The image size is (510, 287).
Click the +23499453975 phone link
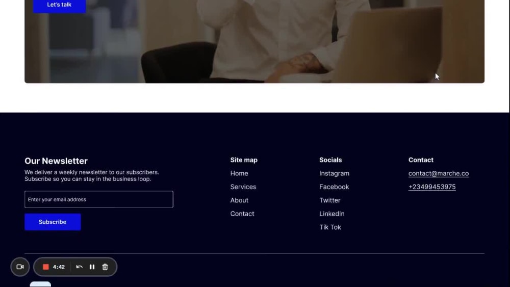[x=432, y=187]
